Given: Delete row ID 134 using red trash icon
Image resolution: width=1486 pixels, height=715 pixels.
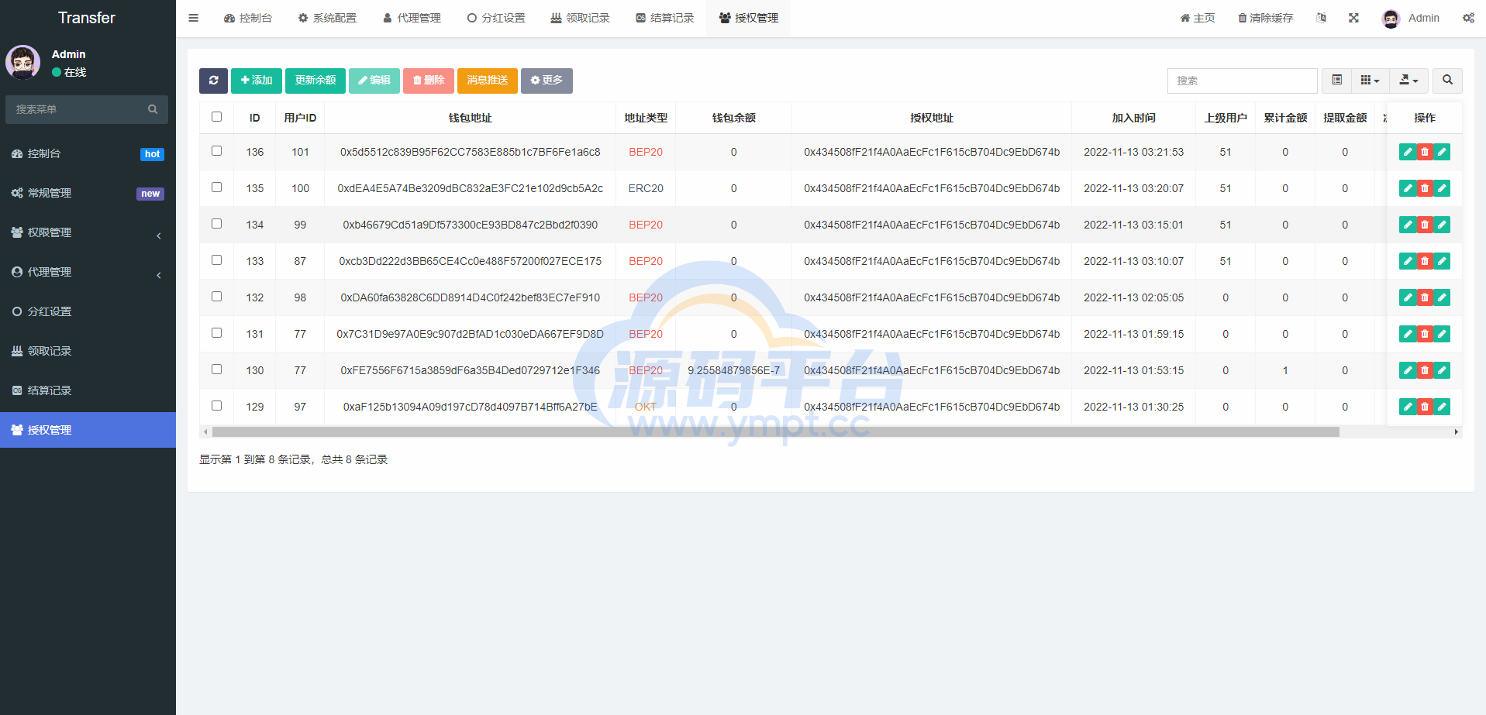Looking at the screenshot, I should coord(1425,225).
